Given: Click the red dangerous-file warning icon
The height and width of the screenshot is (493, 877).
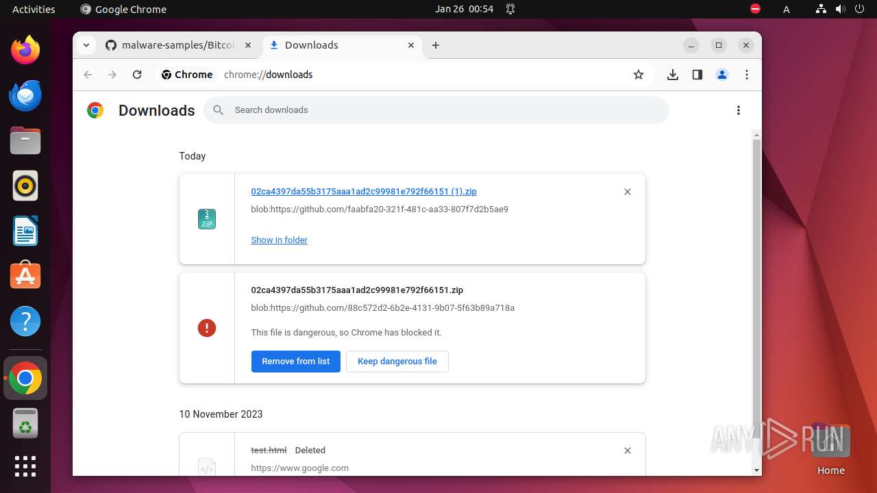Looking at the screenshot, I should point(207,328).
